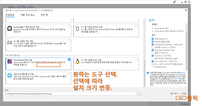The height and width of the screenshot is (106, 202).
Task: Check the C++ mobile development workload
Action: [137, 26]
